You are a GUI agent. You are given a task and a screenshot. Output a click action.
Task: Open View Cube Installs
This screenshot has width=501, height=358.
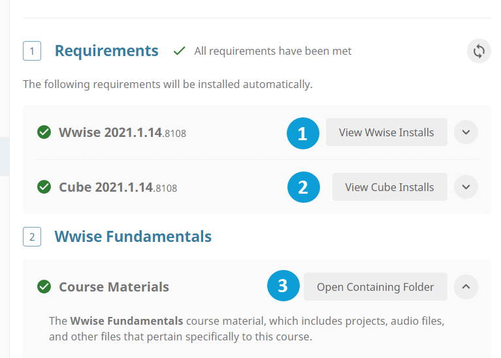pos(389,187)
